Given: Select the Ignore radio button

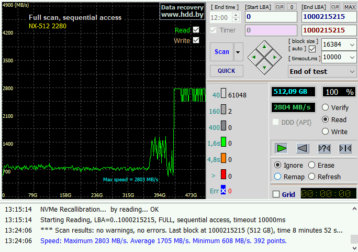Looking at the screenshot, I should (x=277, y=165).
